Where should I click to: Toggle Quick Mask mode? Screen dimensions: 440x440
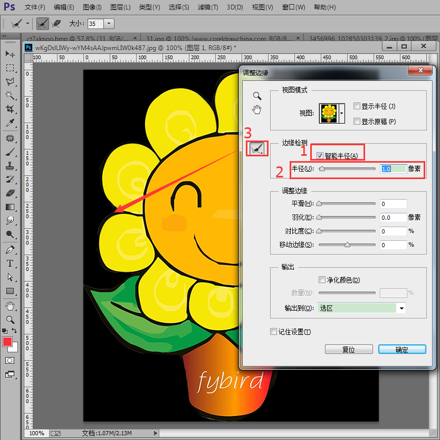tap(10, 360)
